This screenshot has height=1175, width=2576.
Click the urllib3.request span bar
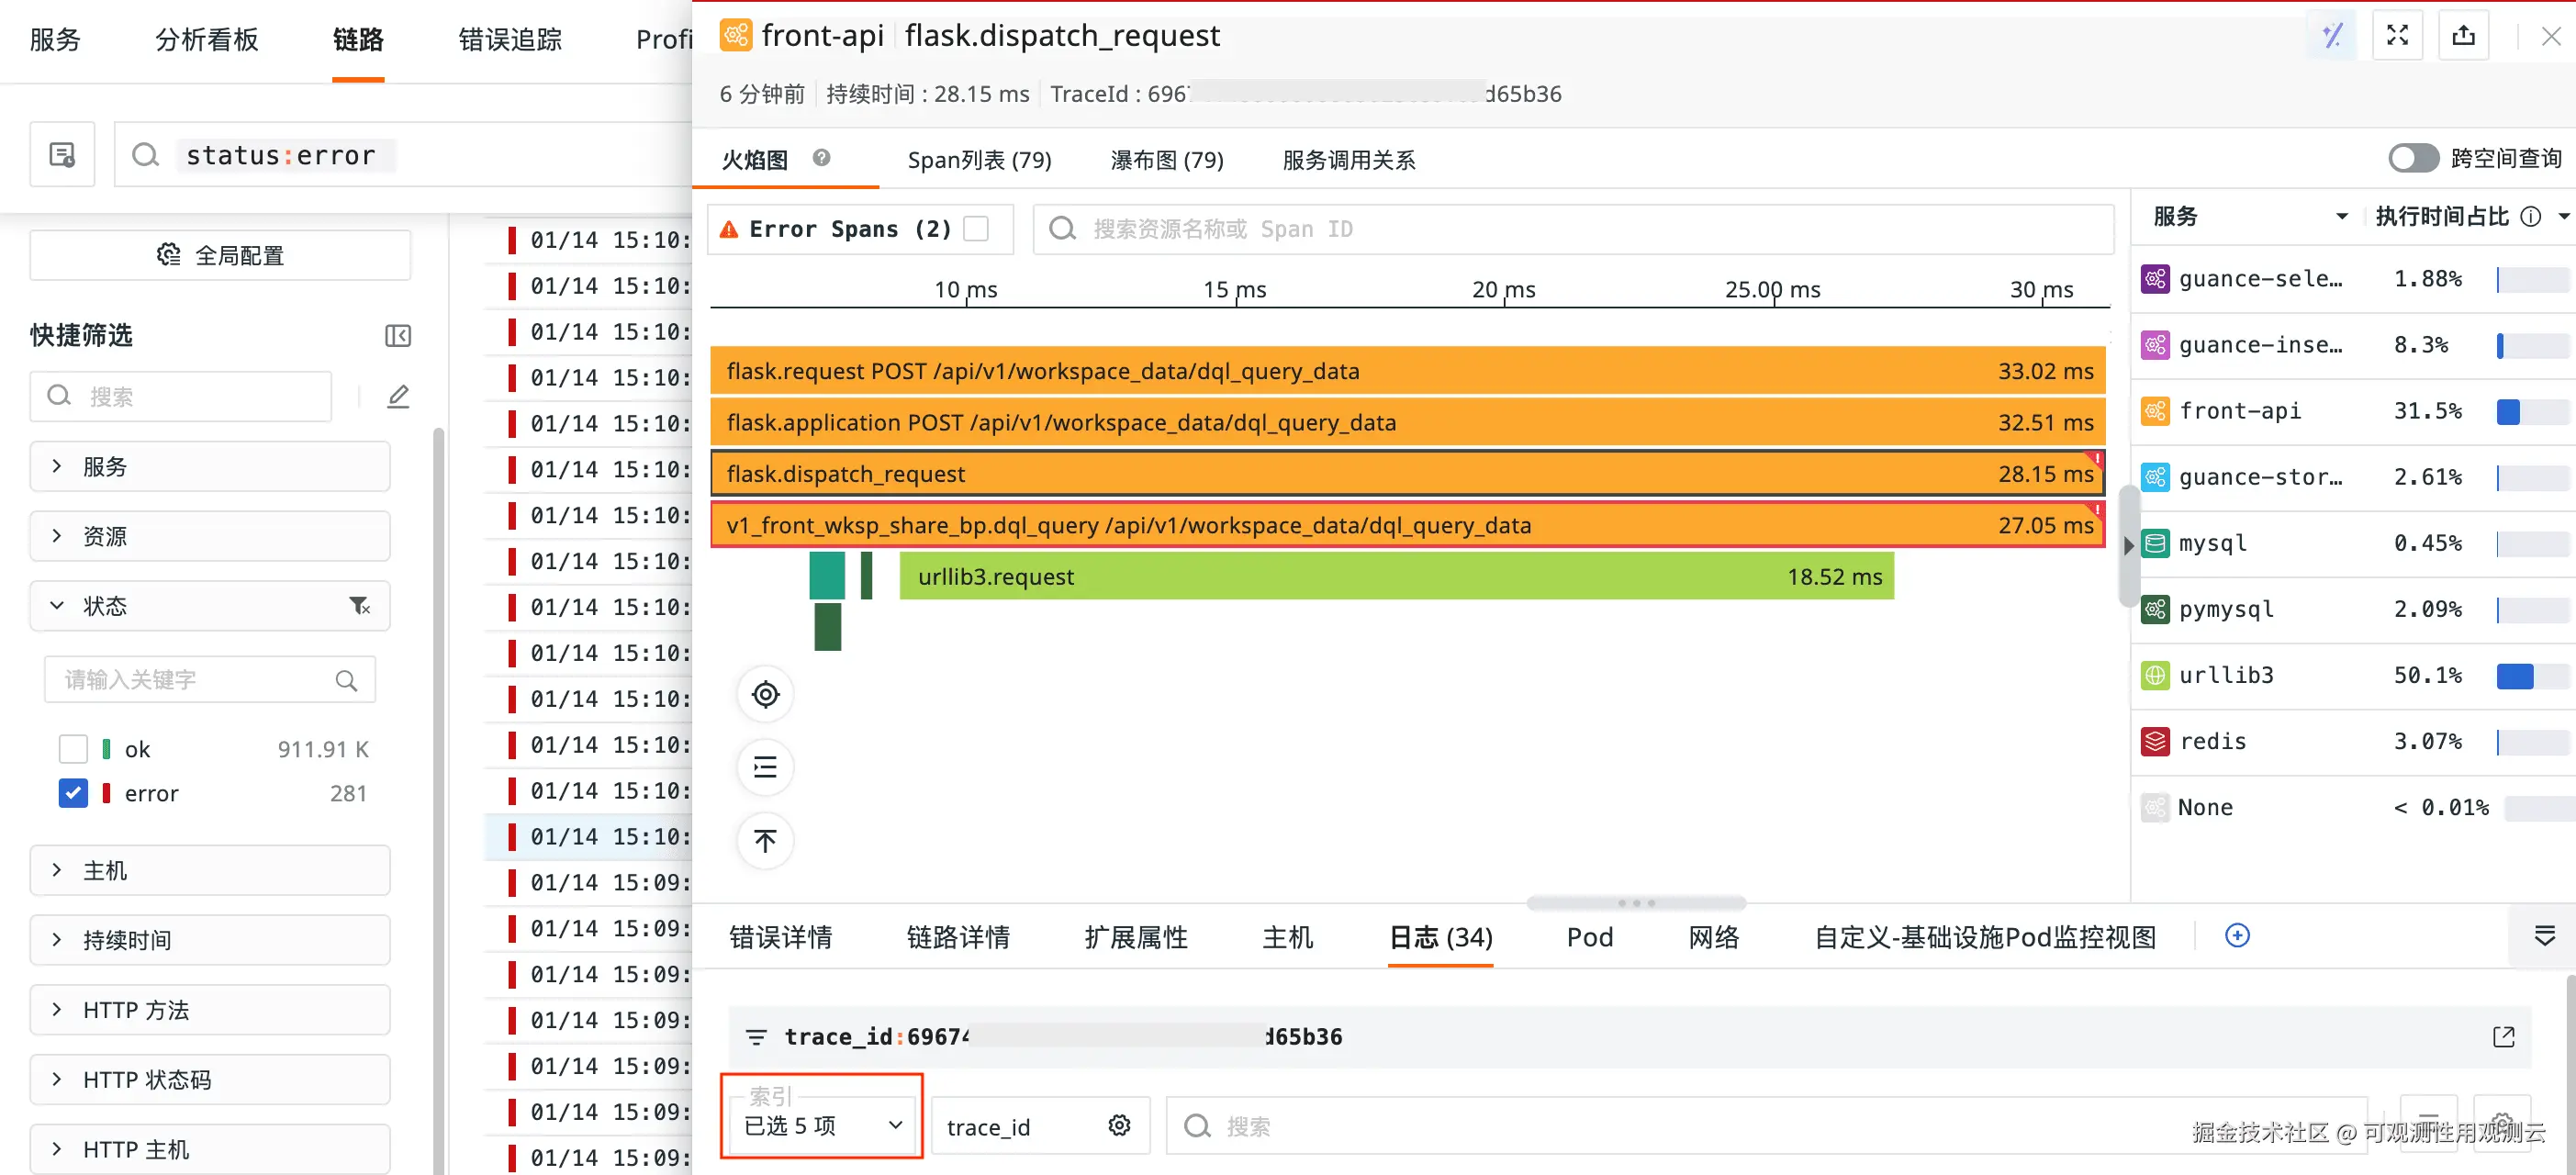coord(1395,577)
